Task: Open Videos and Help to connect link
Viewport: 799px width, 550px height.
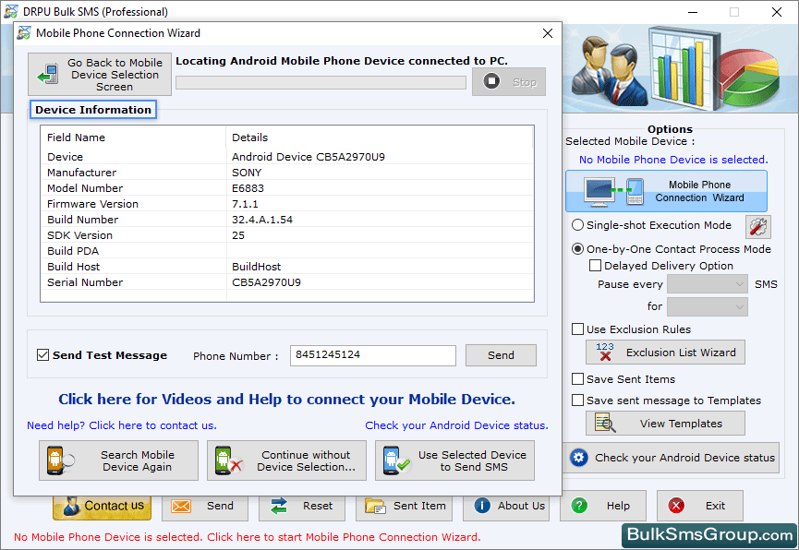Action: coord(286,400)
